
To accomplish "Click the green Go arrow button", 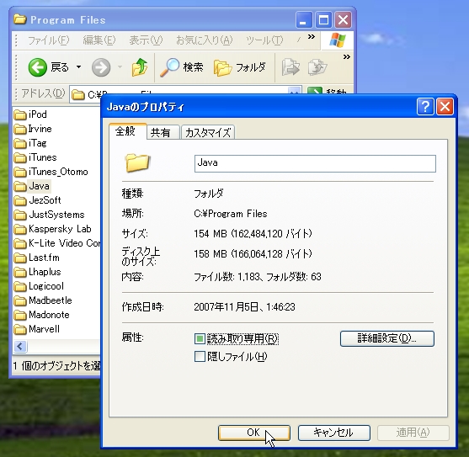I will point(315,91).
